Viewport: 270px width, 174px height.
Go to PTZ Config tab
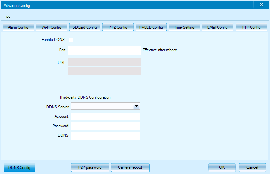[x=118, y=27]
